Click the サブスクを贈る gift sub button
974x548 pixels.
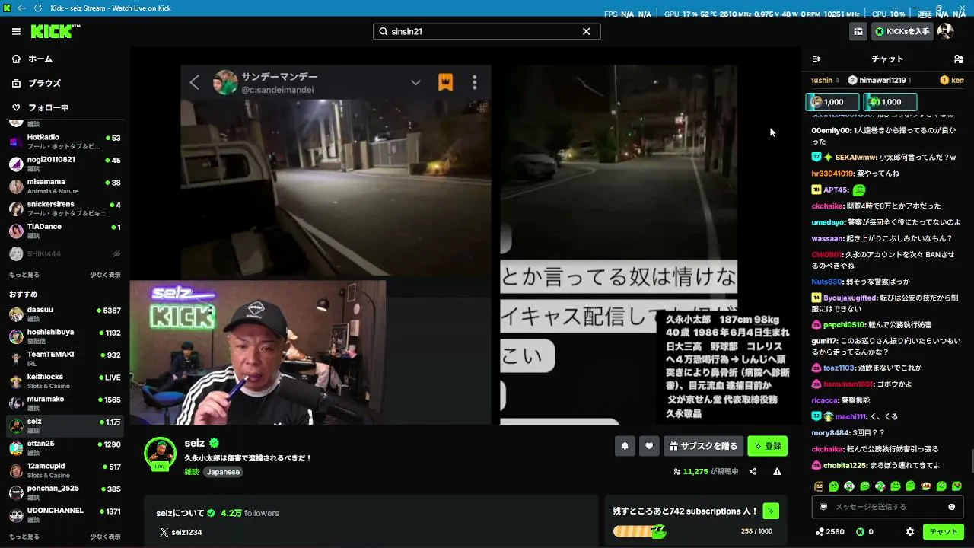coord(704,446)
